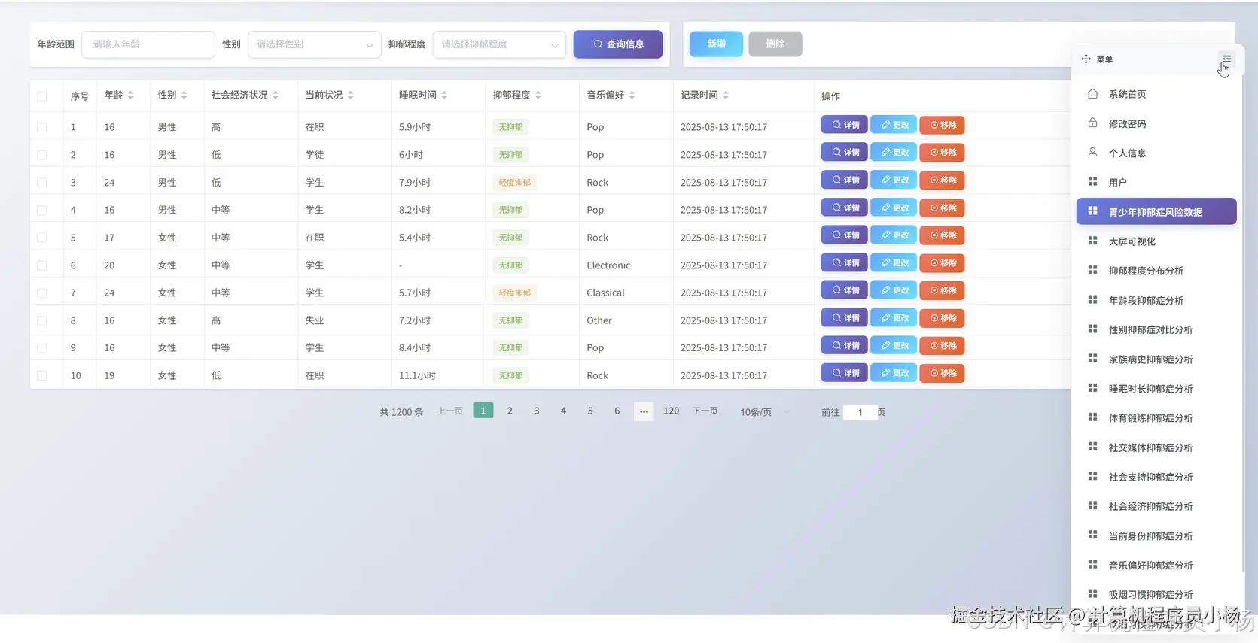This screenshot has width=1258, height=643.
Task: Click the grid icon next to 用户
Action: 1092,182
